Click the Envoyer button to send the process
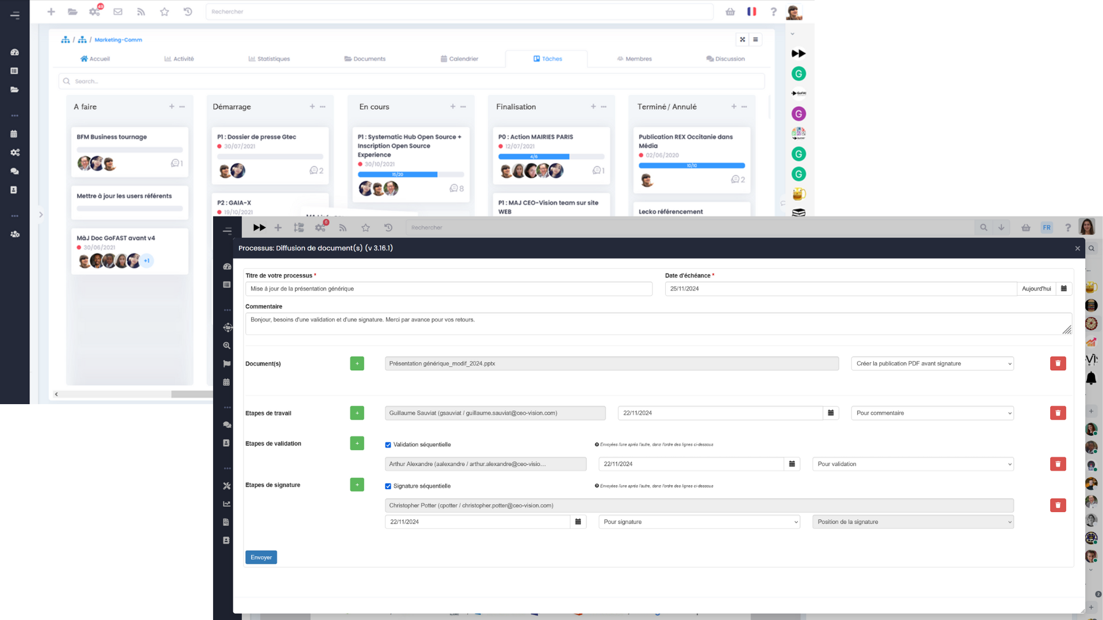This screenshot has width=1103, height=620. tap(261, 557)
